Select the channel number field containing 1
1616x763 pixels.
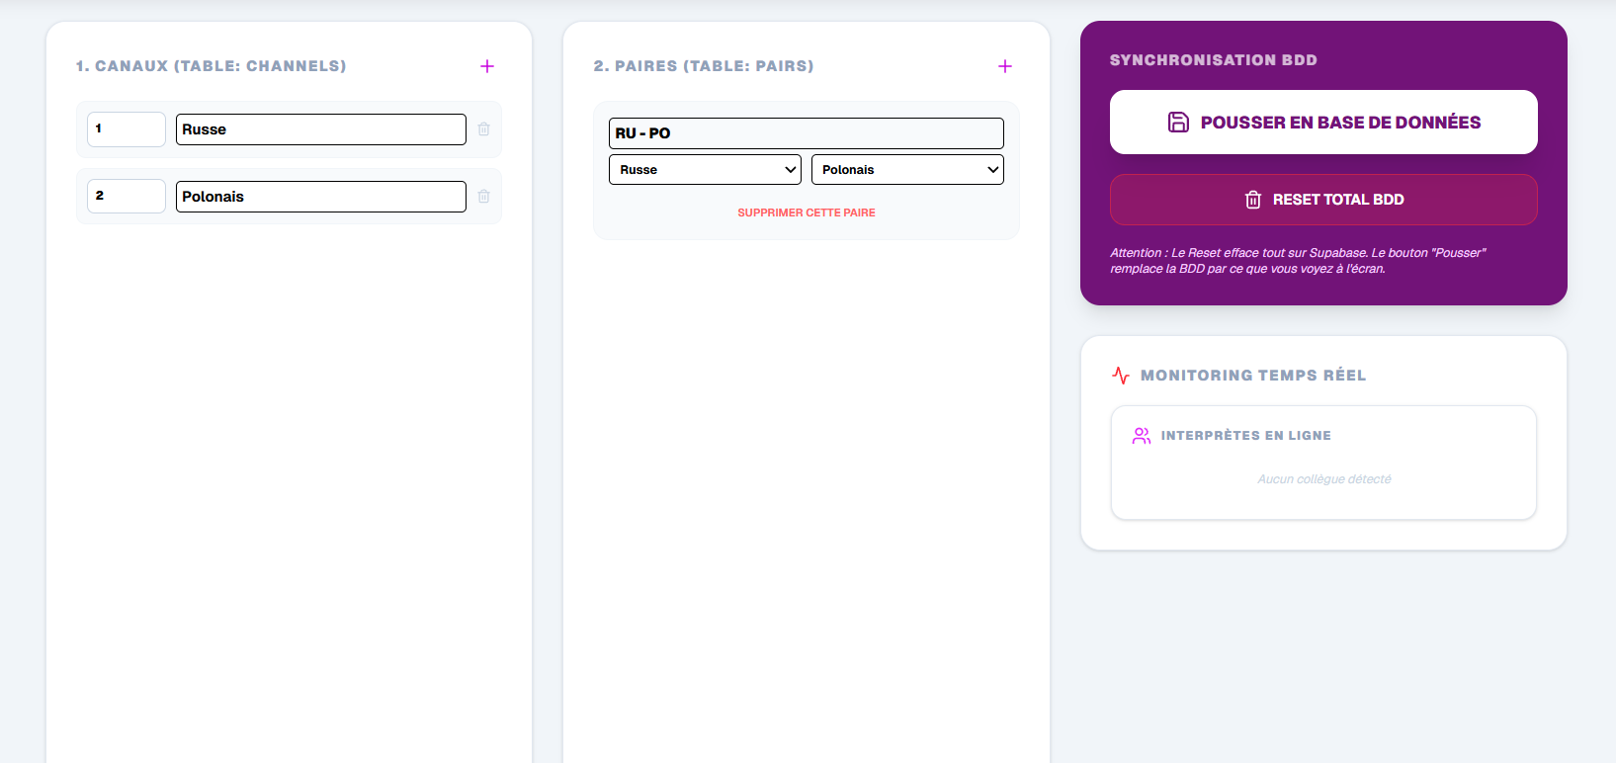coord(126,129)
